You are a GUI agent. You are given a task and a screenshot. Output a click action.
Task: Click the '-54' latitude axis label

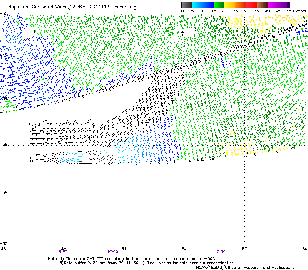4,98
